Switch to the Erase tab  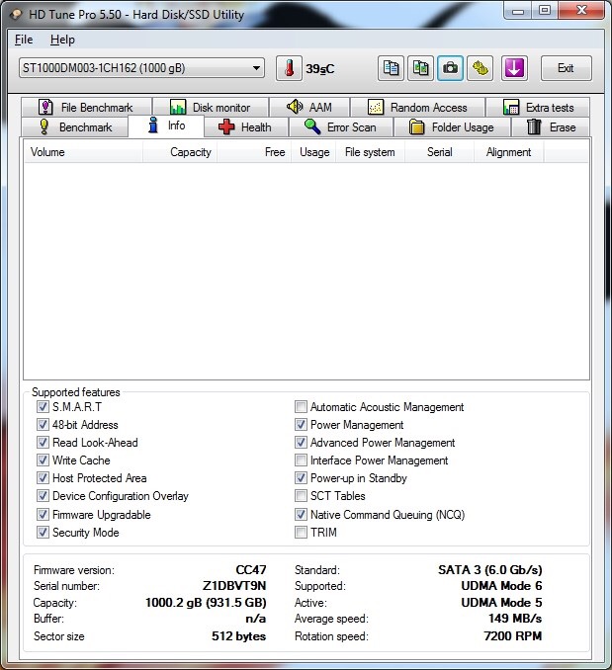(551, 126)
